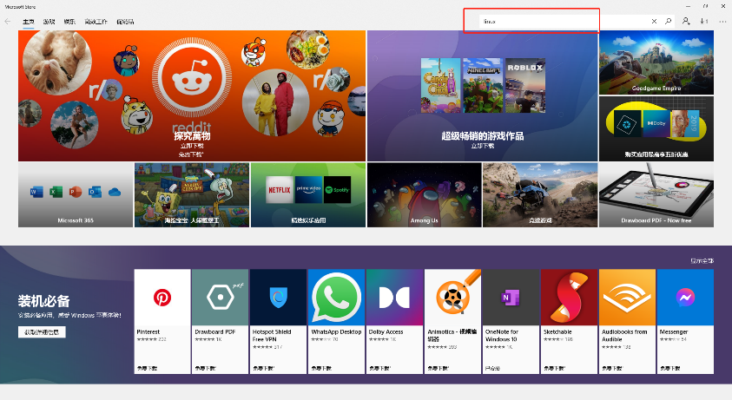The width and height of the screenshot is (732, 400).
Task: Select the Minecraft game cover
Action: tap(483, 85)
